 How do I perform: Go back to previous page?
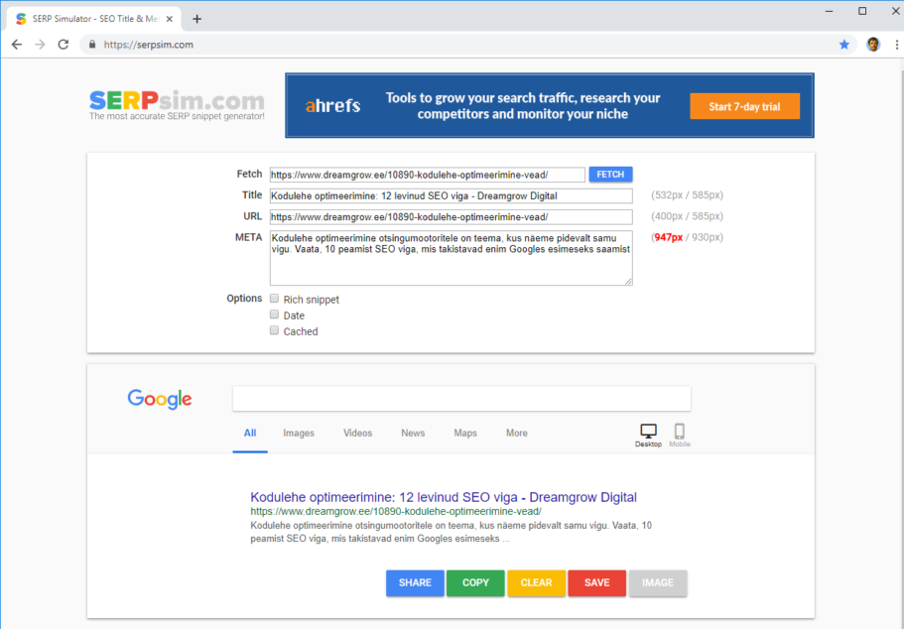(17, 45)
